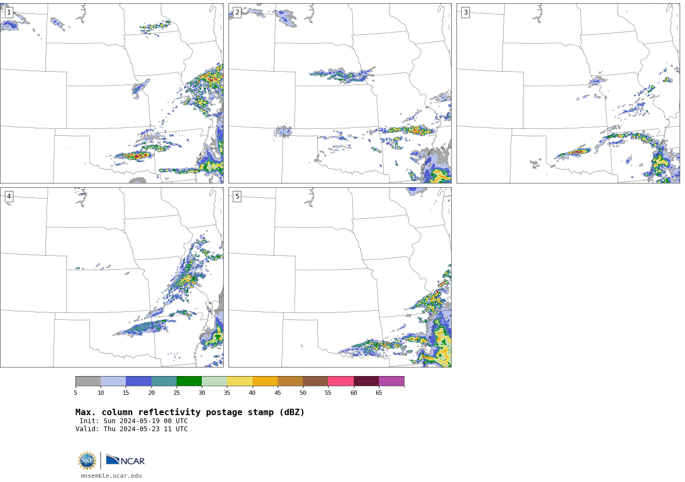Click the light blue 10-15 dBZ swatch

(x=113, y=381)
